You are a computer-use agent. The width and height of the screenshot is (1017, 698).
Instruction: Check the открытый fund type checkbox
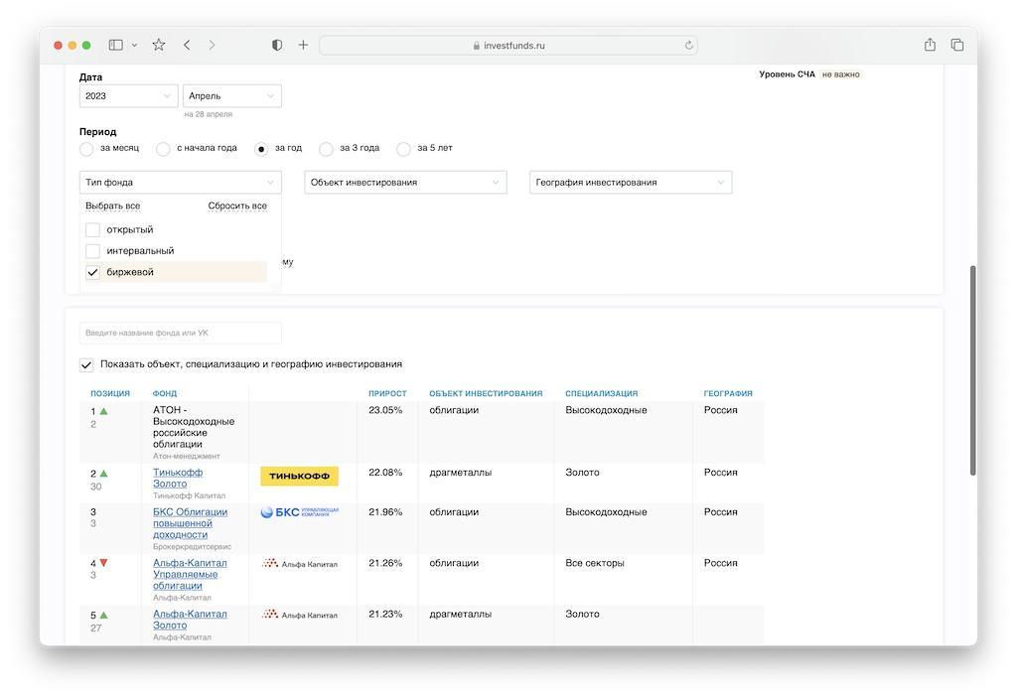93,229
